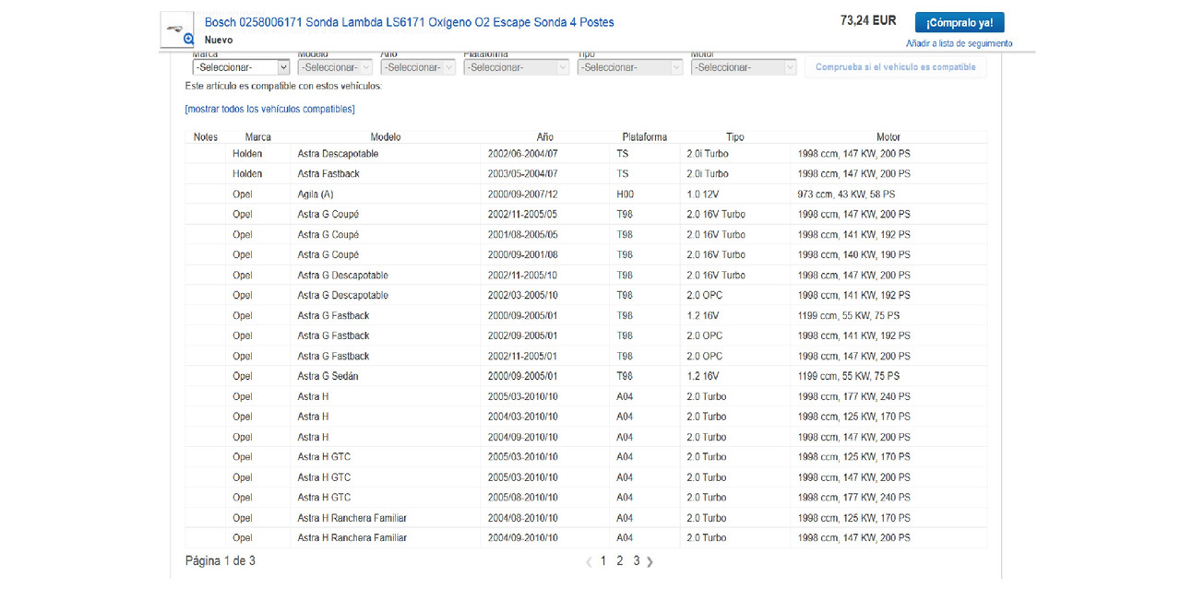Click the 2000/09-2001/08 year cell

pos(523,255)
